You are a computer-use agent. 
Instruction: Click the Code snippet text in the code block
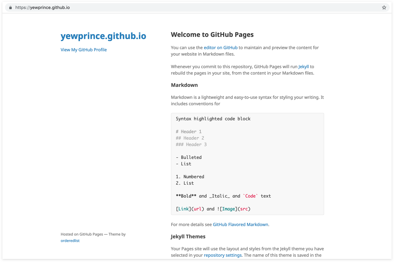pyautogui.click(x=251, y=196)
